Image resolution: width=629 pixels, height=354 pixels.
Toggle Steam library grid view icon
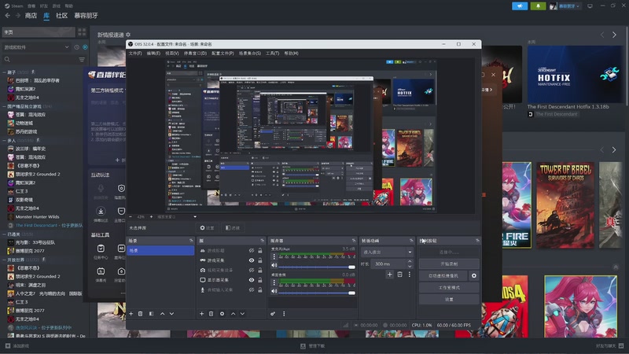(82, 32)
